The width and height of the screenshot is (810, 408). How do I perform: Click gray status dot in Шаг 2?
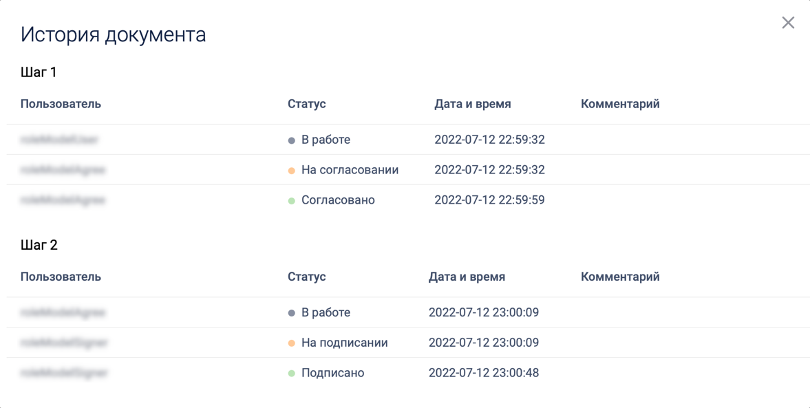coord(292,313)
